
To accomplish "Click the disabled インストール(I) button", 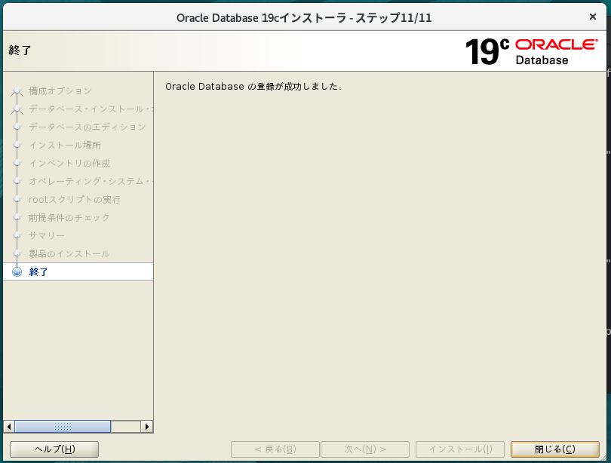I will (x=460, y=449).
